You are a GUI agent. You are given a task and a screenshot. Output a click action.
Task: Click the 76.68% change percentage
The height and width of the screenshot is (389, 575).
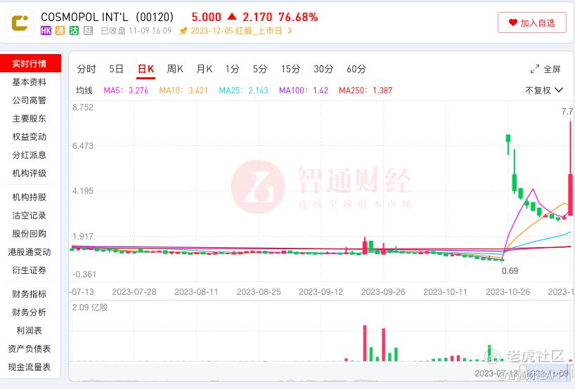tap(298, 18)
